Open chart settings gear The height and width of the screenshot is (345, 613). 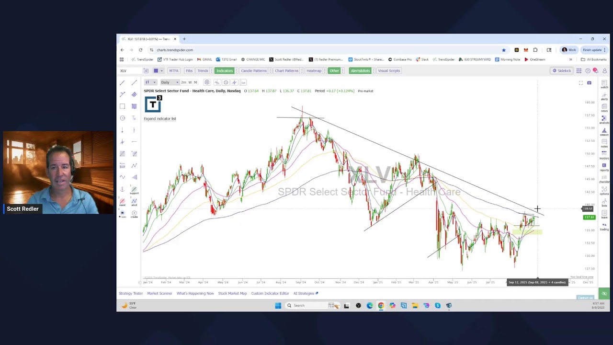coord(207,82)
